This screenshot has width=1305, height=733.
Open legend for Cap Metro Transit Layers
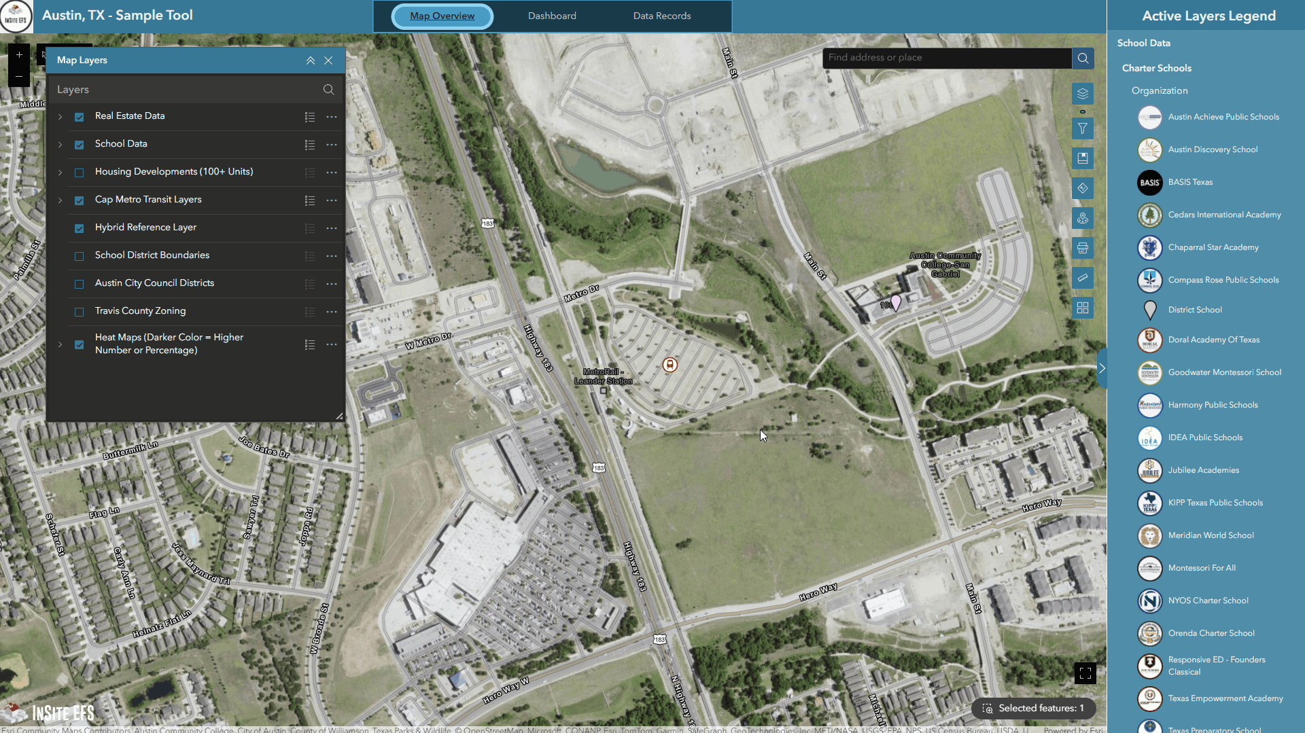pyautogui.click(x=310, y=200)
